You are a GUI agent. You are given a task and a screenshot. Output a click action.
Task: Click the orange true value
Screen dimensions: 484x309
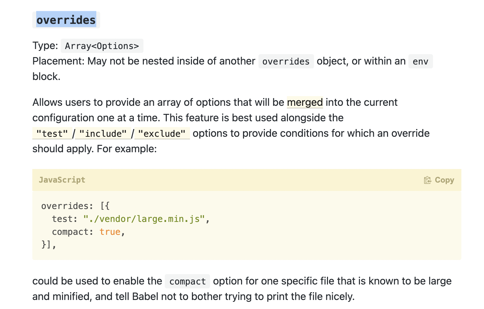pyautogui.click(x=110, y=232)
